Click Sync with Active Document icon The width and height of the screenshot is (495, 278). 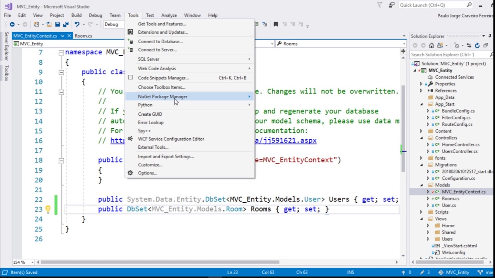point(469,46)
